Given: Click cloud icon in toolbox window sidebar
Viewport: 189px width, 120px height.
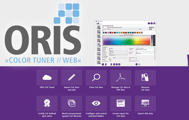Looking at the screenshot, I should 99,27.
